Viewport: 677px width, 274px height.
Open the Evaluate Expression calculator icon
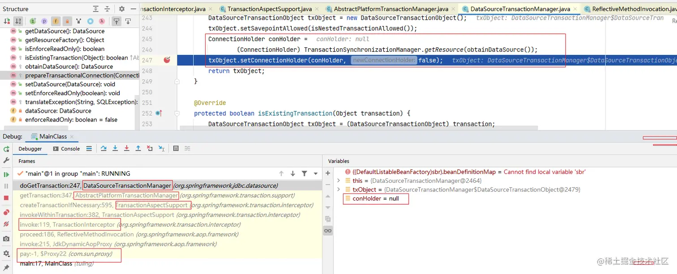pos(176,149)
